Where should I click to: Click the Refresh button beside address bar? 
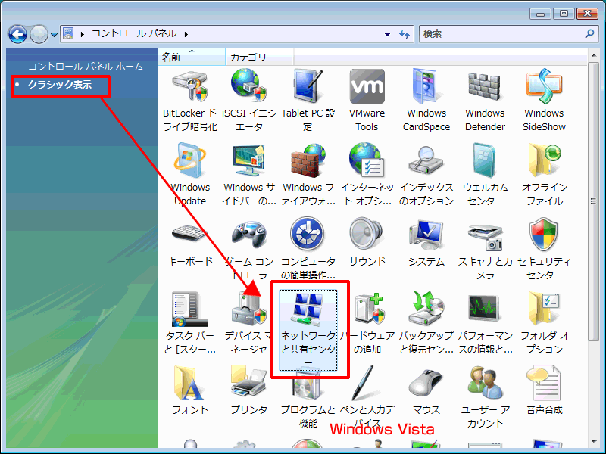[405, 34]
